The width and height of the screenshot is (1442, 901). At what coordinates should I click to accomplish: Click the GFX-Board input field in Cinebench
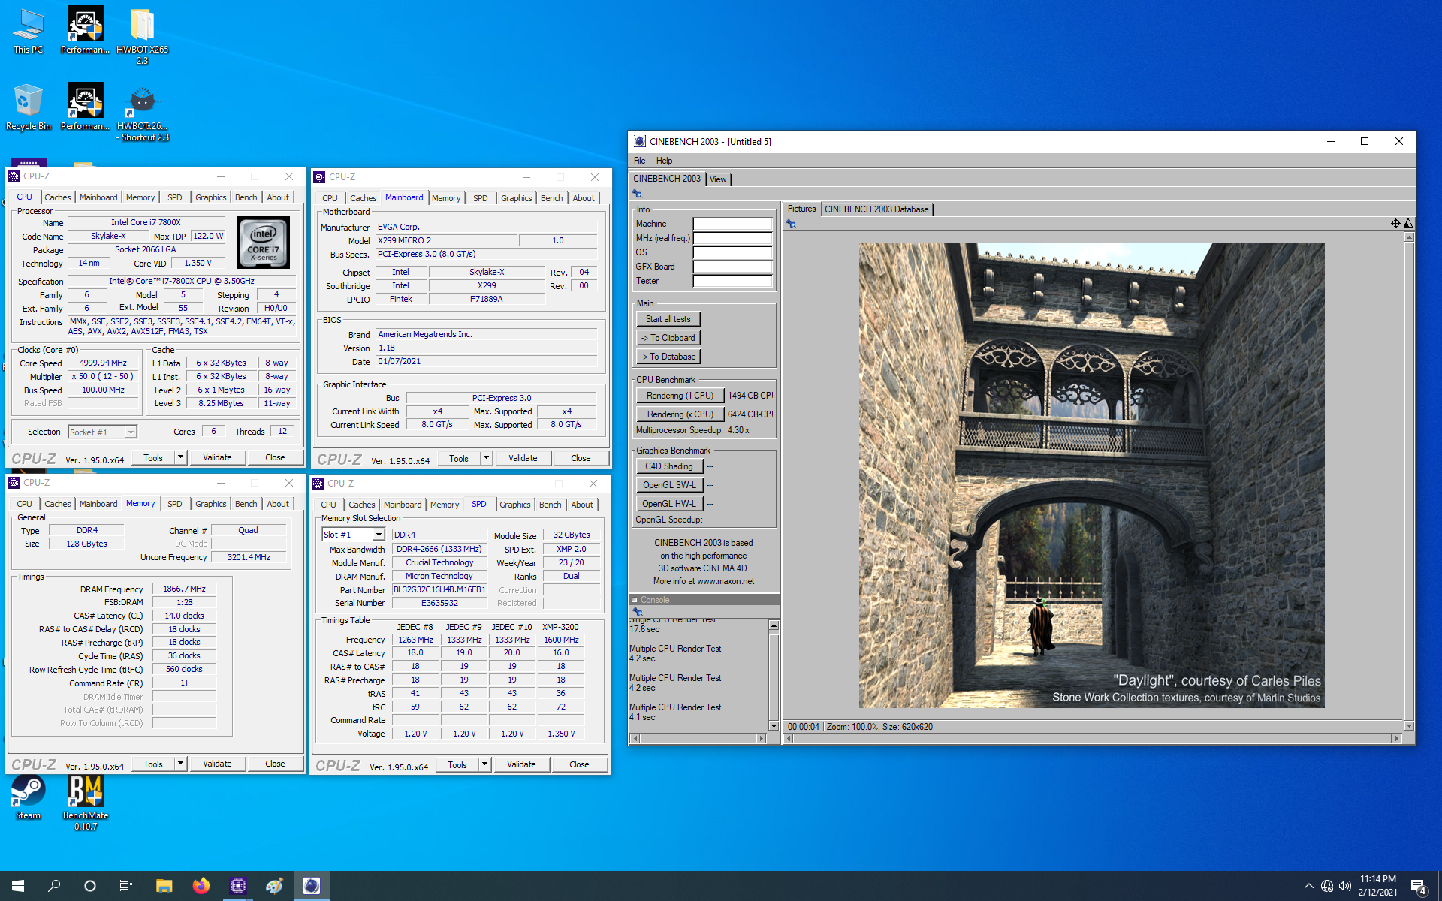pyautogui.click(x=732, y=267)
